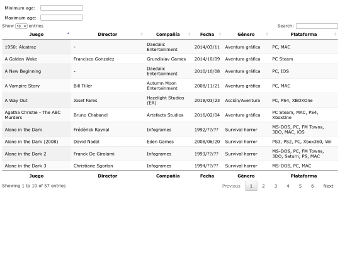Click platform PS3, PS2, PC, Xbox360, Wii cell
Screen dimensions: 340x255
tap(303, 142)
